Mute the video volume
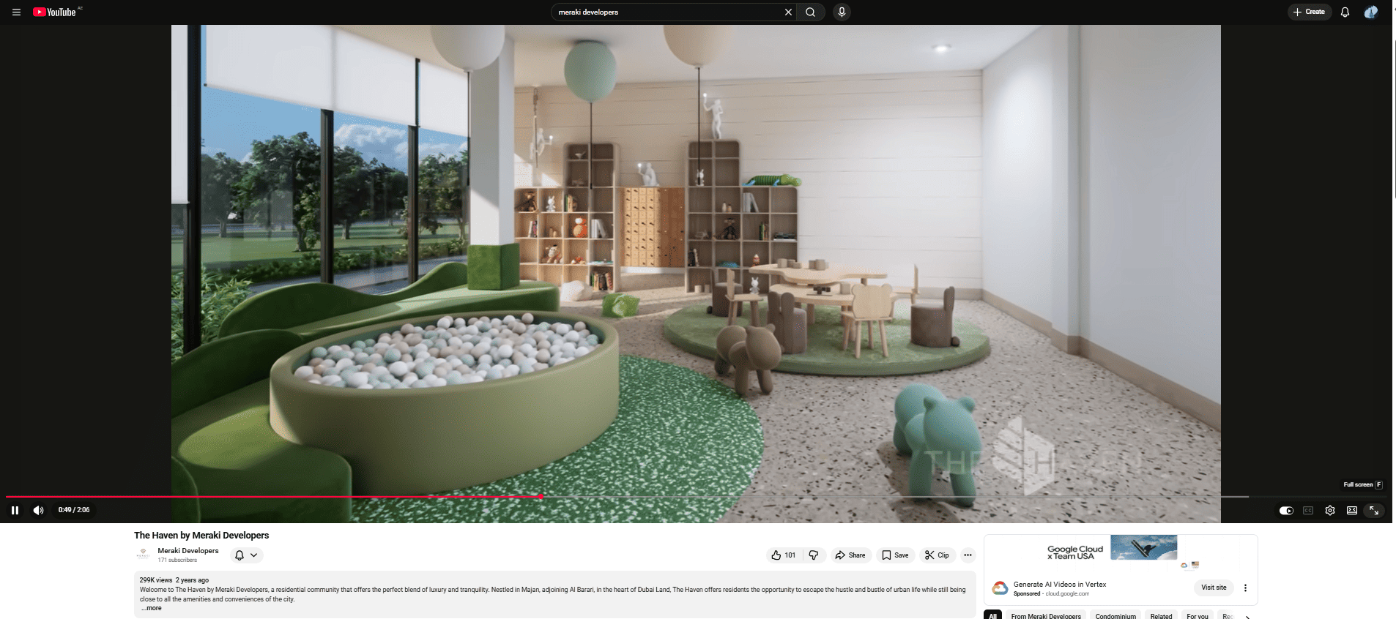 39,510
